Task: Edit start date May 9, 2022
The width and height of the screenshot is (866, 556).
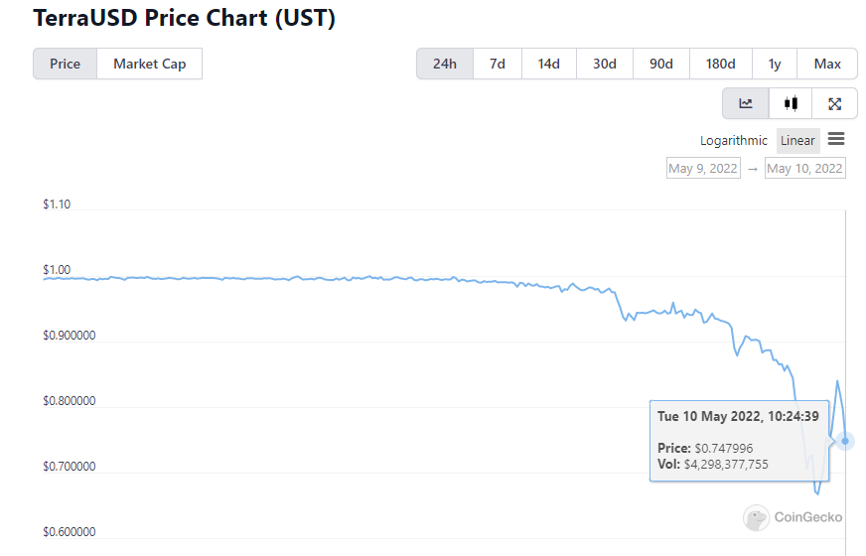Action: tap(703, 168)
